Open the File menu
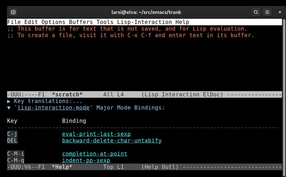286x177 pixels. (x=14, y=22)
